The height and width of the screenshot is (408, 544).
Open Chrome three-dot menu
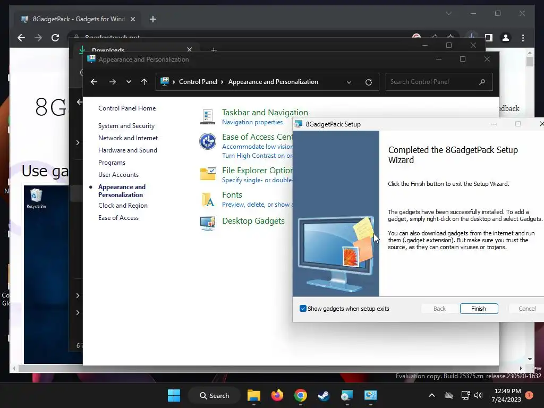pos(523,38)
